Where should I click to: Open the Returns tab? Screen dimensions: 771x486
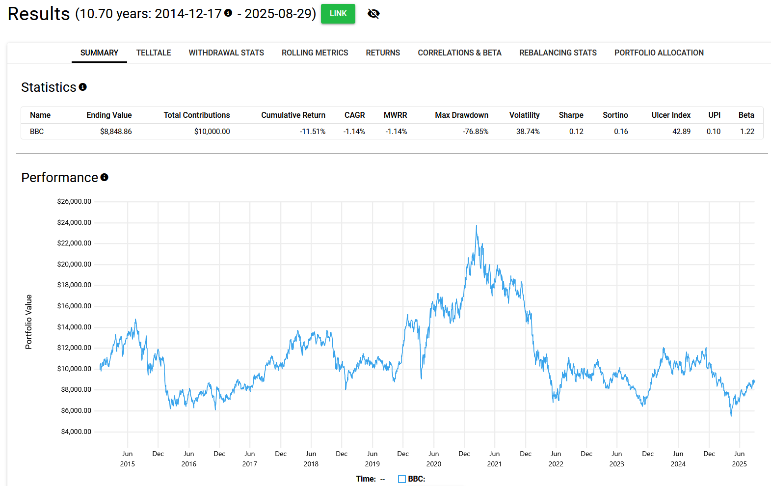(x=383, y=53)
